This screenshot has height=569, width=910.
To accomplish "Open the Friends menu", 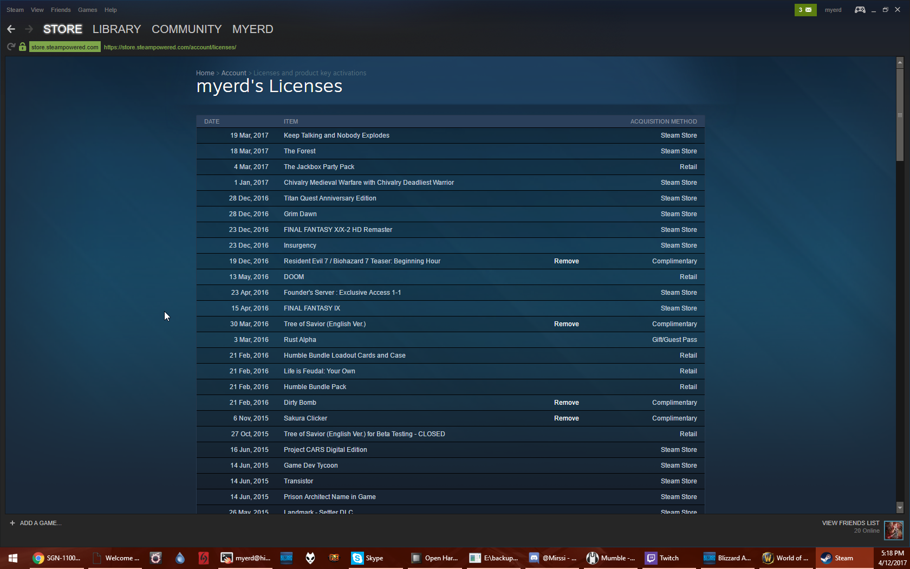I will pos(61,10).
